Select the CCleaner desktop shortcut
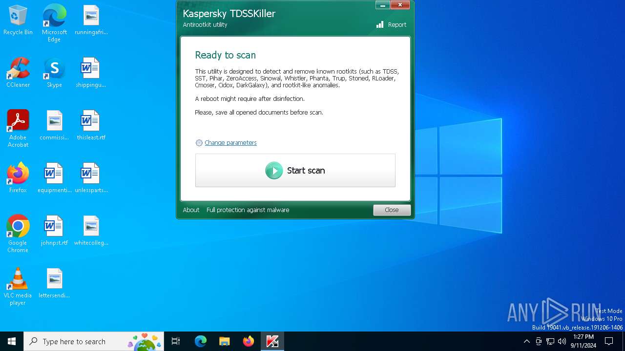Viewport: 625px width, 351px height. (18, 73)
